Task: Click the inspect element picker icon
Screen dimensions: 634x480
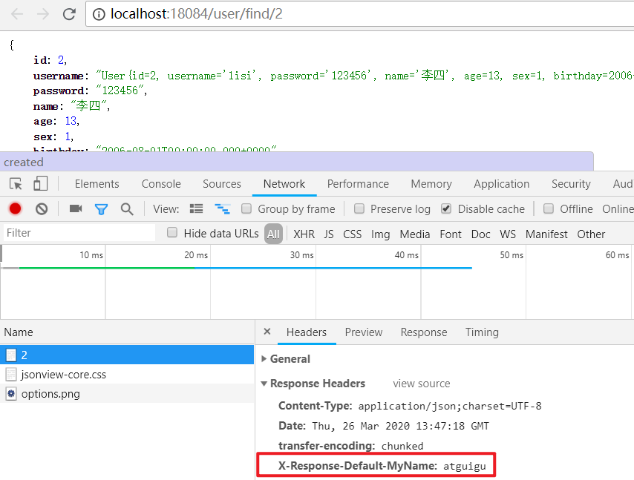Action: (x=16, y=184)
